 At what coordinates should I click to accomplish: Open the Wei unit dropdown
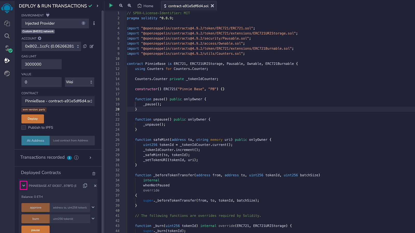(79, 82)
